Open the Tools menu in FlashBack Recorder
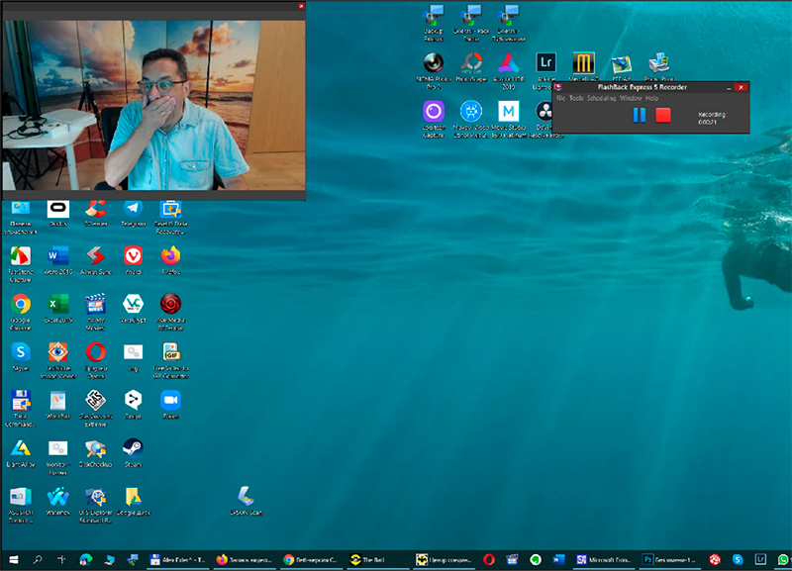This screenshot has width=792, height=571. (x=576, y=99)
